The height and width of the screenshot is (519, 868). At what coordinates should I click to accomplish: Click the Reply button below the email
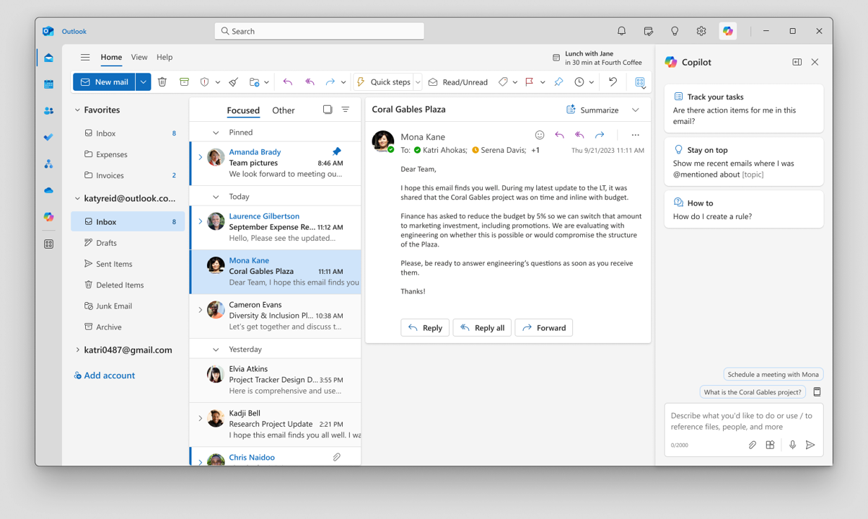(425, 327)
